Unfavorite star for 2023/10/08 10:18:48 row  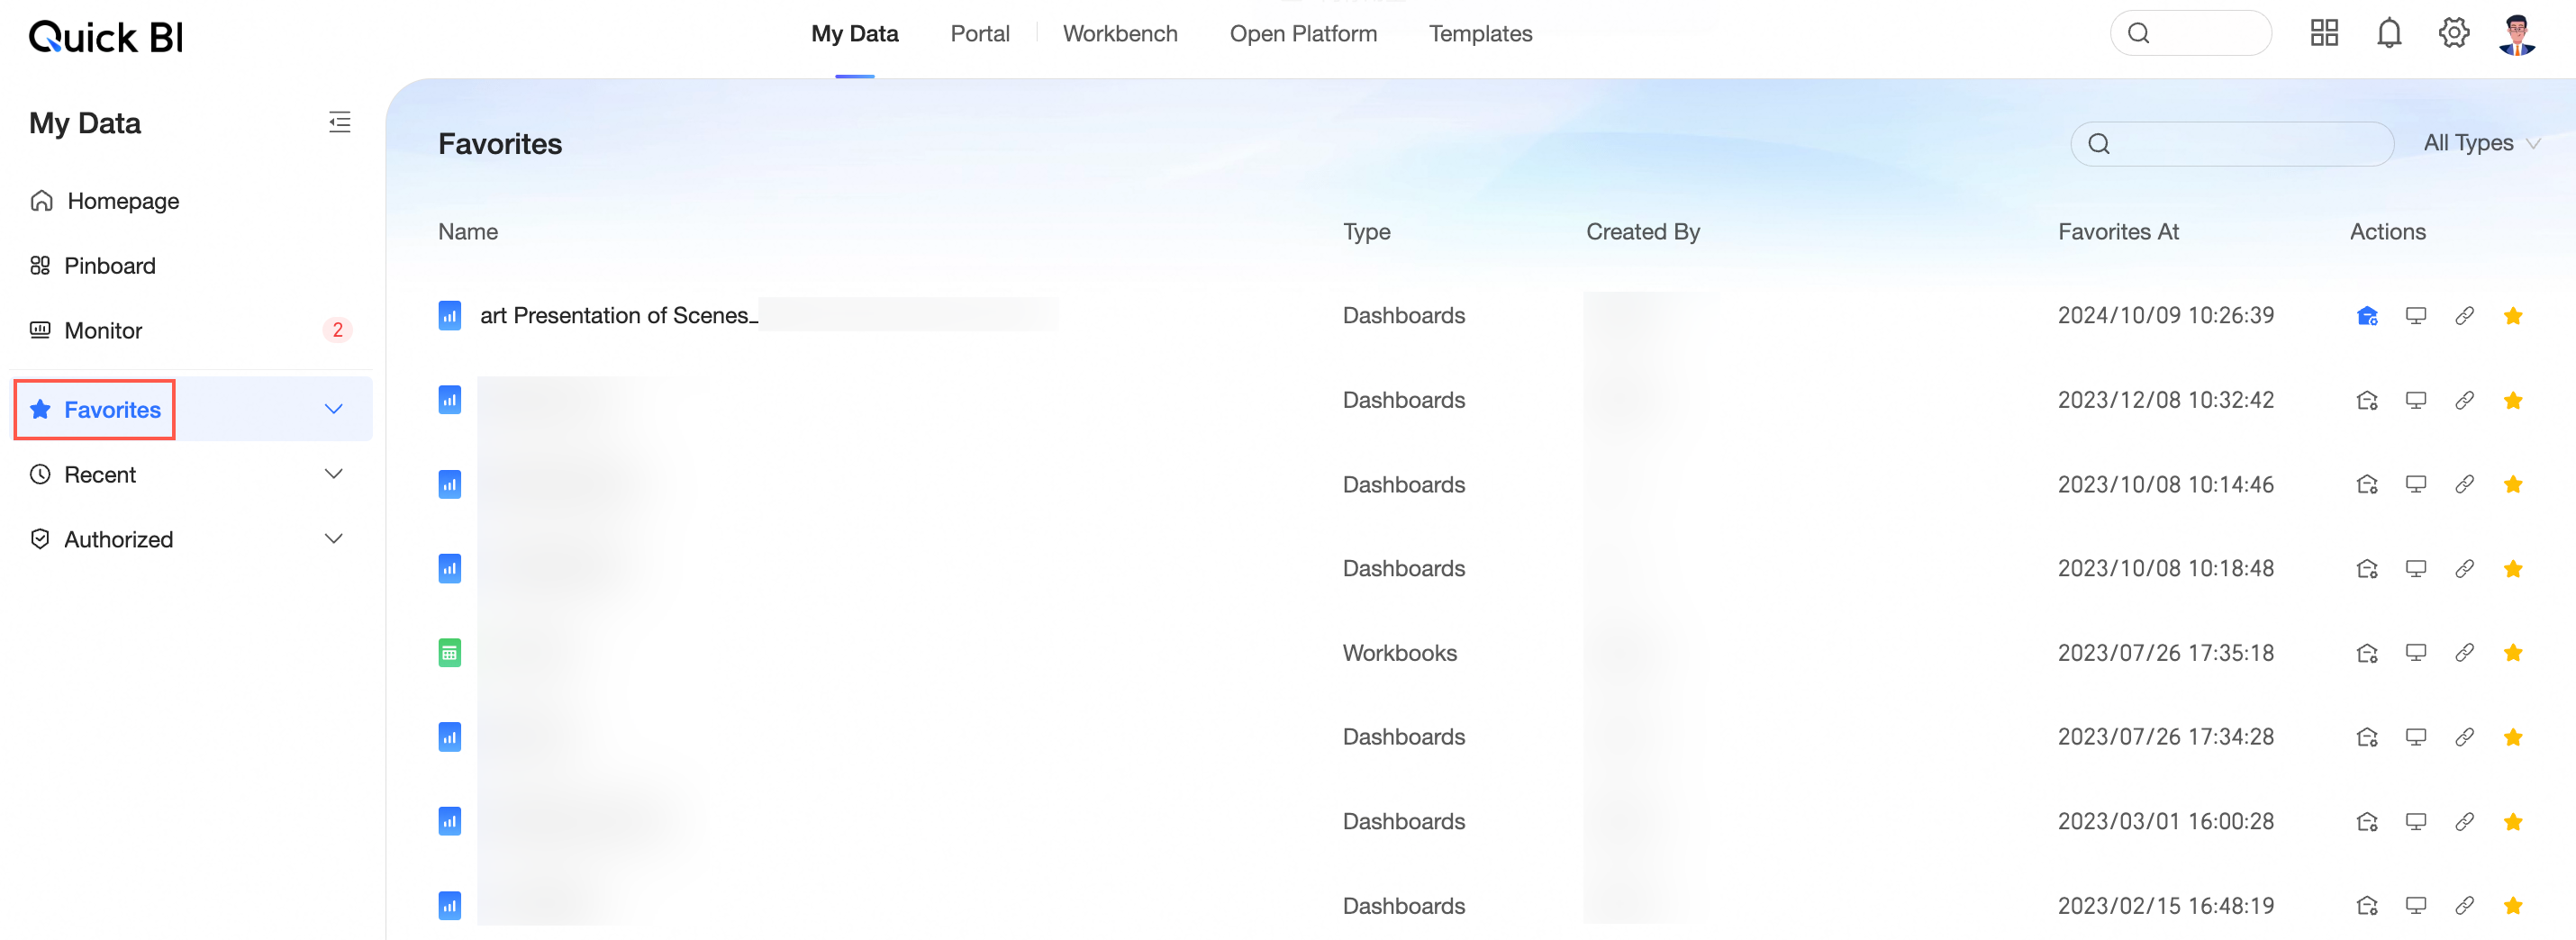click(2513, 569)
